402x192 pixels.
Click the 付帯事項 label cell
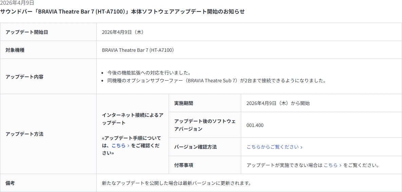(x=184, y=165)
